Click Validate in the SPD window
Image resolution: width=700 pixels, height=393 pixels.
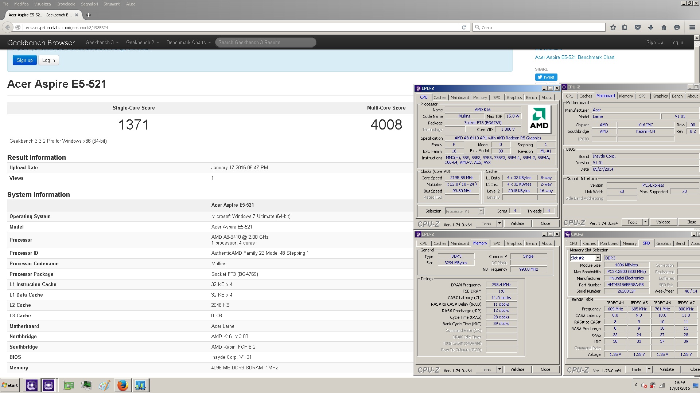coord(667,369)
